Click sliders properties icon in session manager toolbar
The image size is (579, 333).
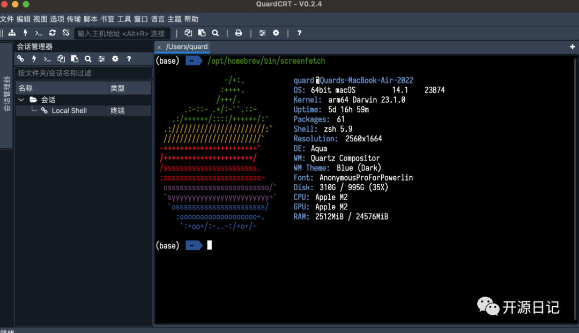[101, 59]
